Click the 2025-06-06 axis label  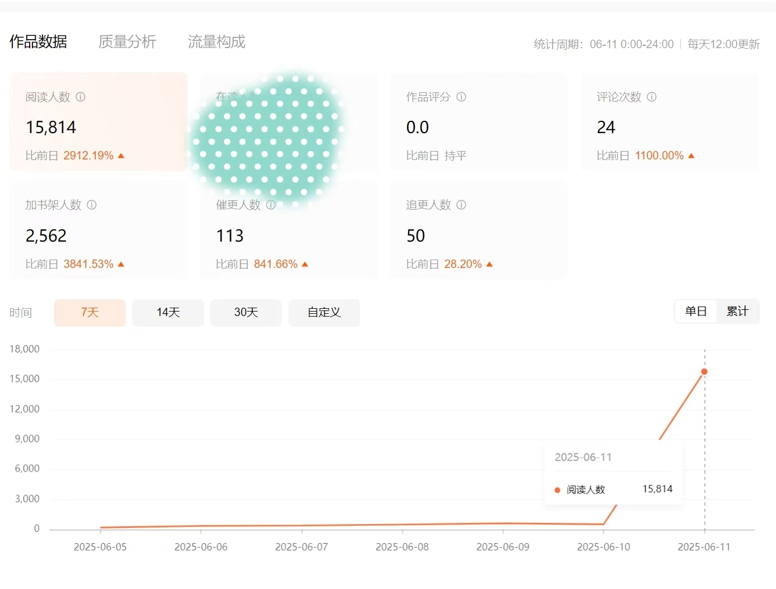[x=201, y=547]
